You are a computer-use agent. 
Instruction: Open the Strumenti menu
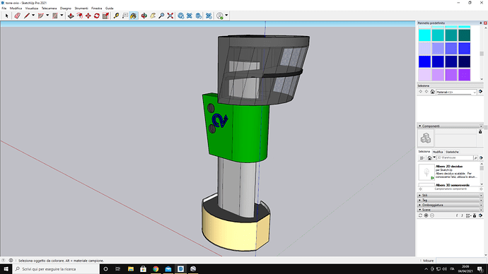(x=81, y=8)
